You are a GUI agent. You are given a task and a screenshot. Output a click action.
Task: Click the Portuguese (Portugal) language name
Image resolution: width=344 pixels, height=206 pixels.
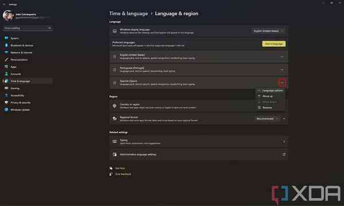coord(132,68)
